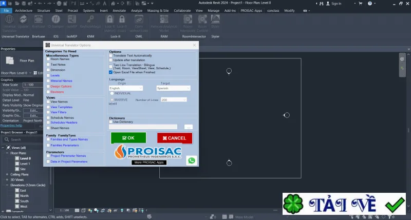This screenshot has width=411, height=220.
Task: Open the Number of Lines dropdown
Action: pos(174,99)
